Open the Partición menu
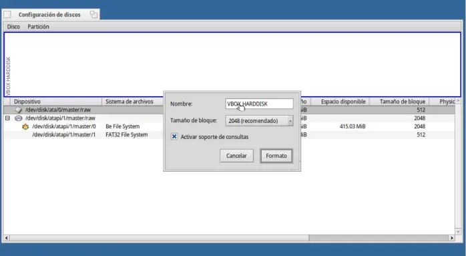 (x=38, y=27)
